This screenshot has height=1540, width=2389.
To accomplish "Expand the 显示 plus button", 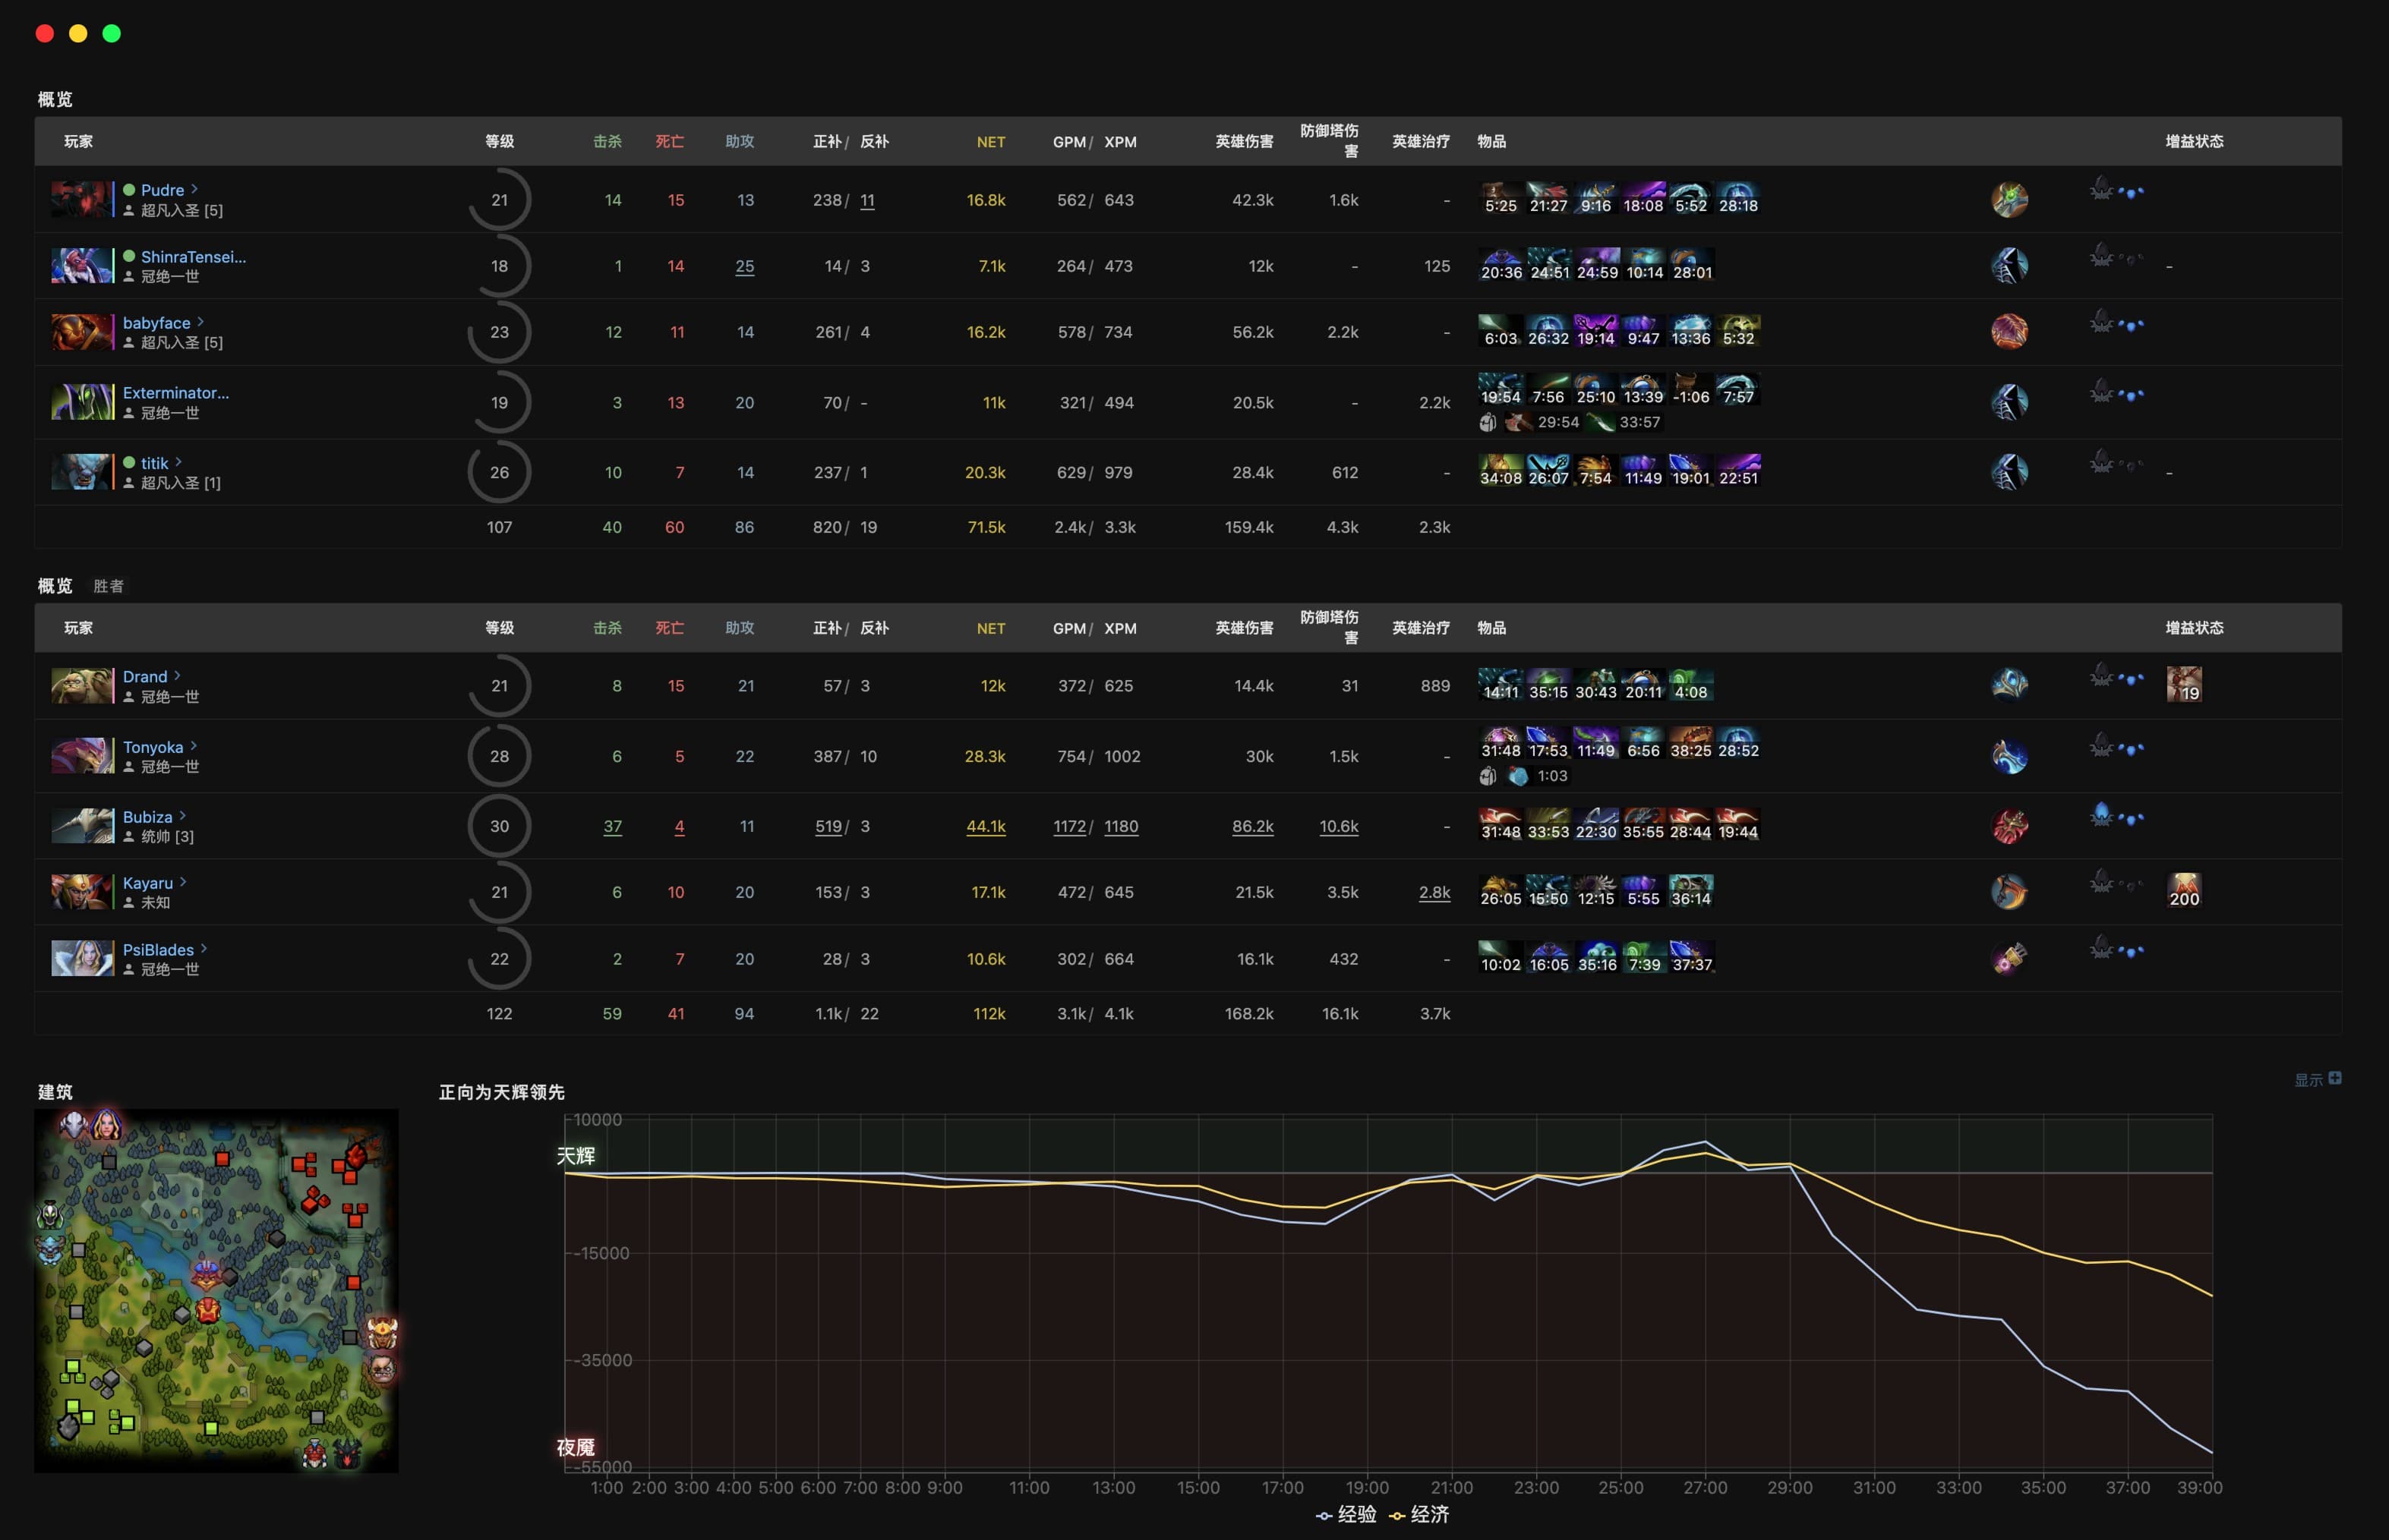I will 2334,1078.
